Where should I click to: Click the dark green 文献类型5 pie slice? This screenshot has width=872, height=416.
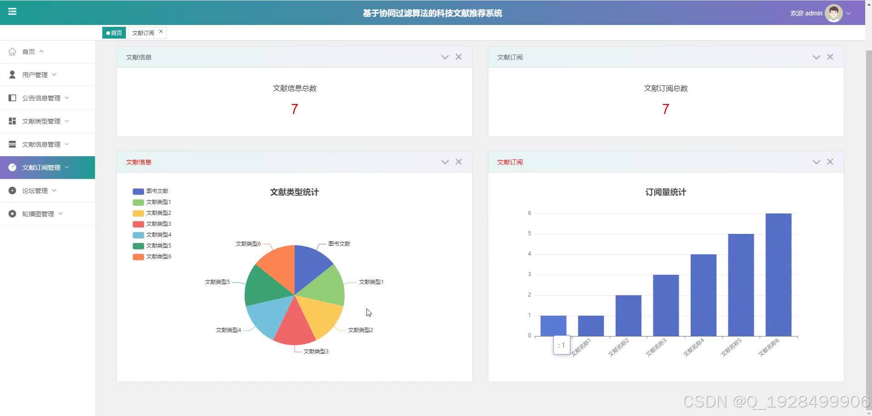click(x=265, y=287)
